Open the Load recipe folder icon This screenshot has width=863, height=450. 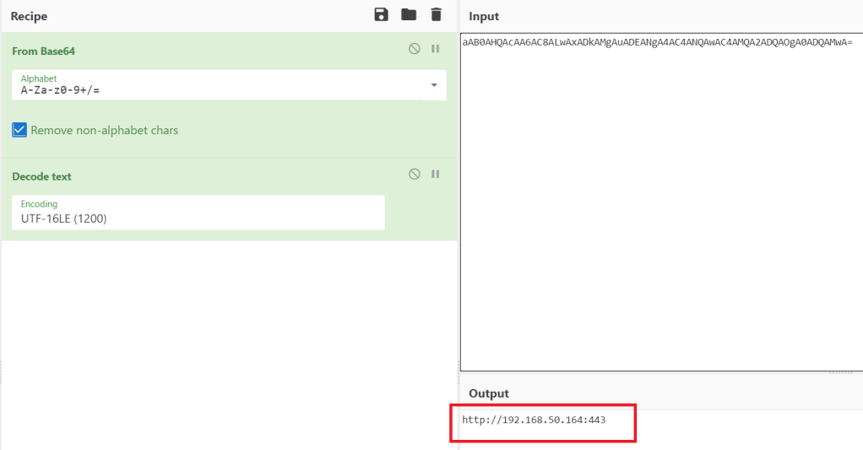point(409,14)
